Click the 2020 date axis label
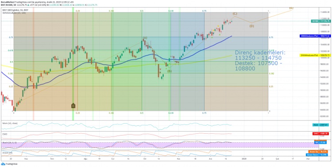The width and height of the screenshot is (332, 167). tap(244, 158)
